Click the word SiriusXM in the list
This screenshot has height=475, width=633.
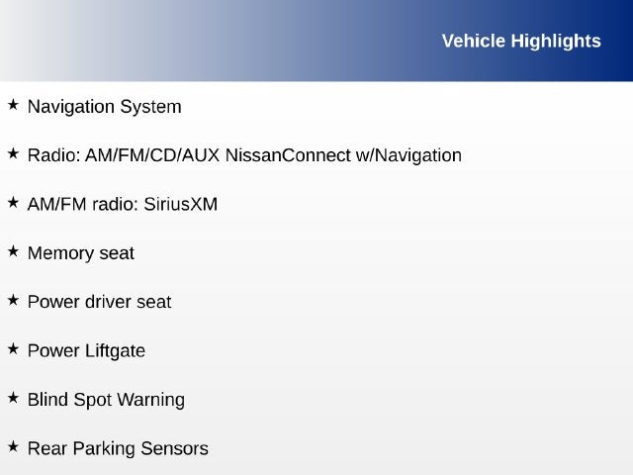[x=180, y=205]
